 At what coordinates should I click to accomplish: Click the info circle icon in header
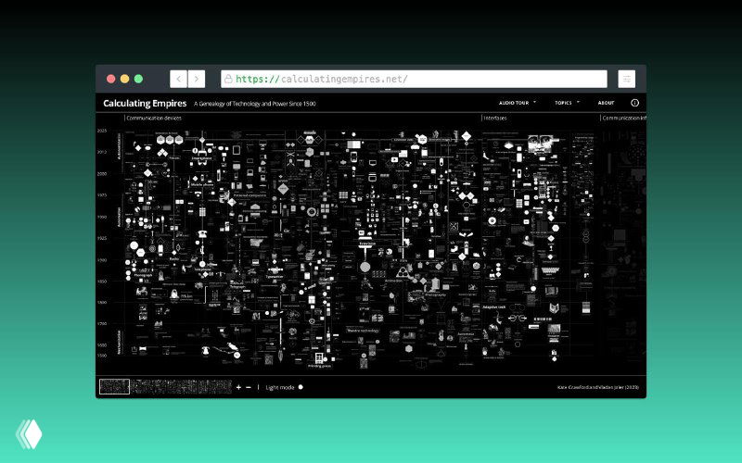coord(635,103)
